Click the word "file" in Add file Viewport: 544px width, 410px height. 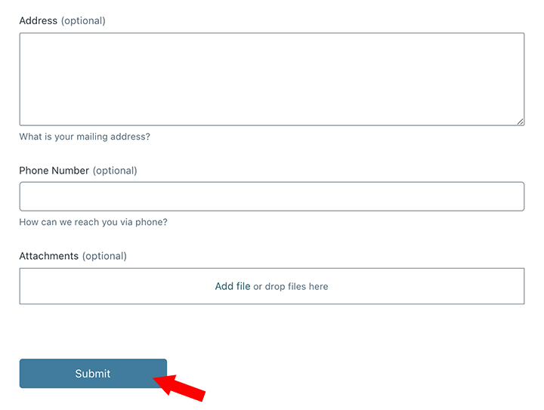pos(243,287)
